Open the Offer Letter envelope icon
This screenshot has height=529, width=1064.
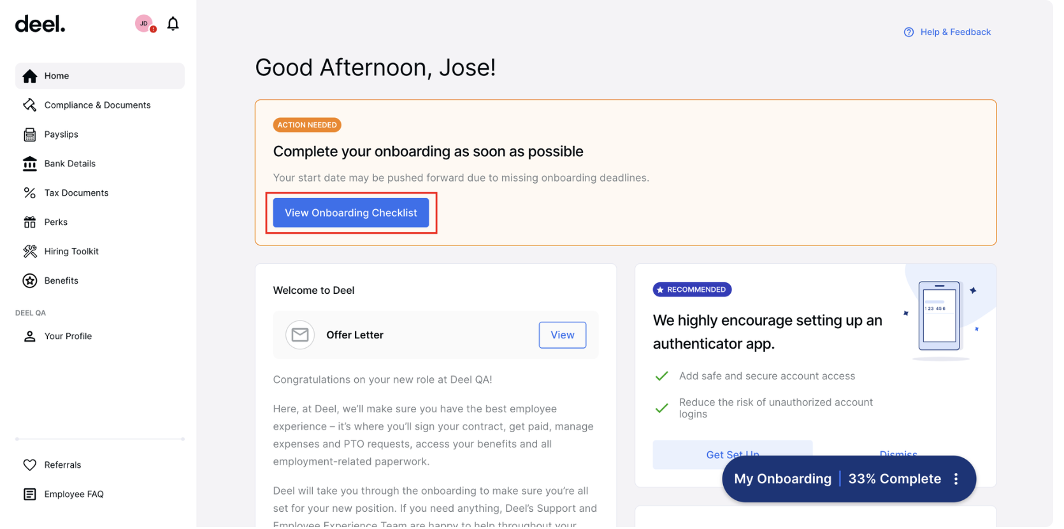299,335
